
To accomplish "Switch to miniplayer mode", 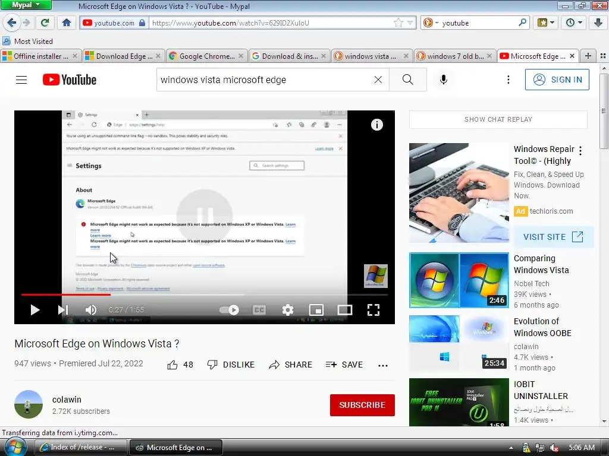I will [x=316, y=310].
